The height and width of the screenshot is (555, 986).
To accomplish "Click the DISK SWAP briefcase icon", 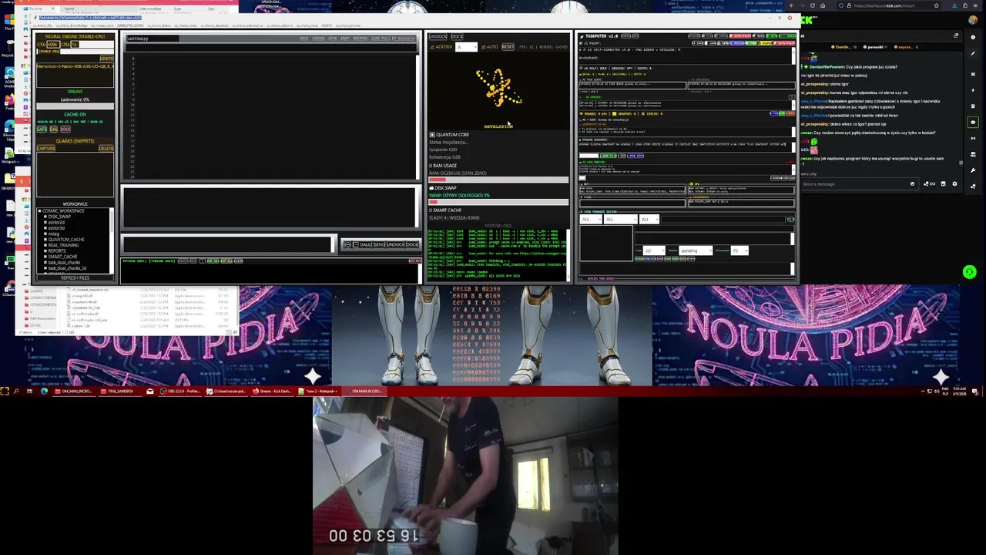I will pyautogui.click(x=431, y=188).
